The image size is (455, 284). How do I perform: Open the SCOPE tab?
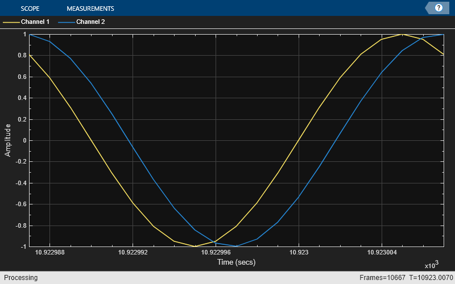(x=30, y=9)
